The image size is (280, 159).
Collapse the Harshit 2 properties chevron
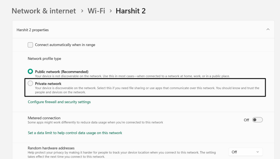[x=268, y=29]
